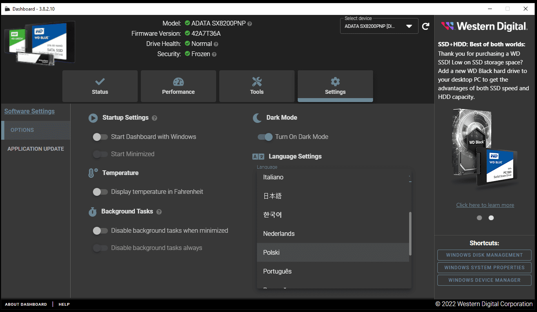Click HELP in the footer
537x312 pixels.
coord(64,304)
